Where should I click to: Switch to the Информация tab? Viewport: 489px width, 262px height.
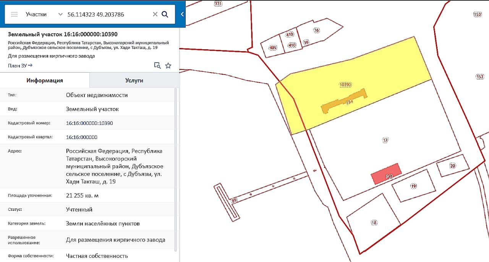tap(45, 81)
